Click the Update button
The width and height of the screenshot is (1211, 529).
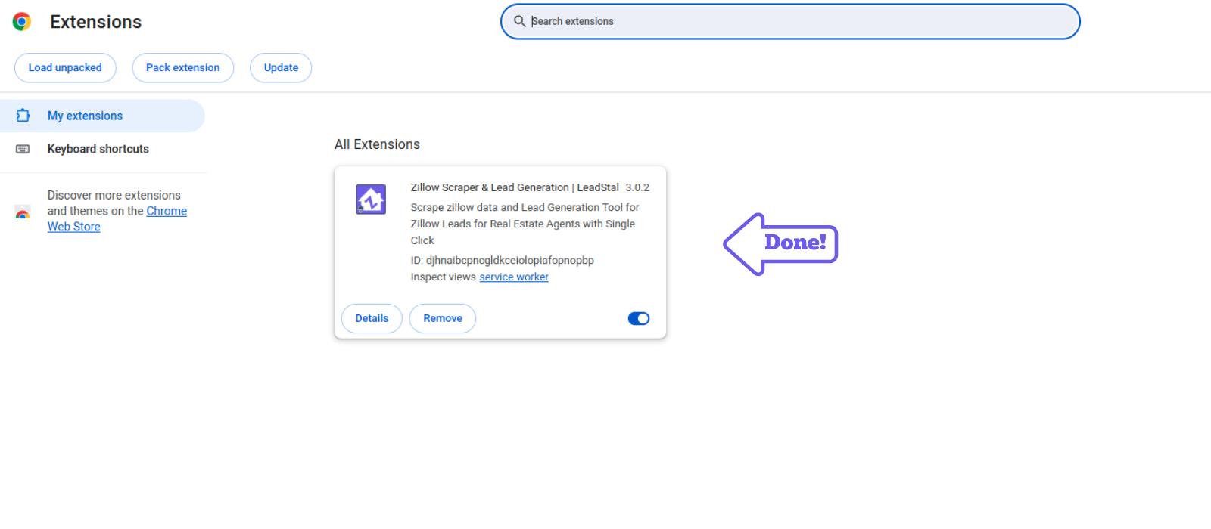coord(281,68)
